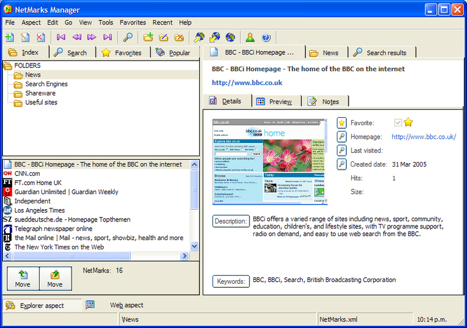Click the BBC homepage preview thumbnail
Image resolution: width=467 pixels, height=328 pixels.
pos(270,162)
